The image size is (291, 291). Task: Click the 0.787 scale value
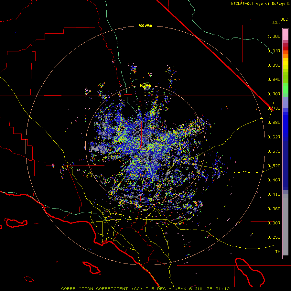pyautogui.click(x=274, y=94)
